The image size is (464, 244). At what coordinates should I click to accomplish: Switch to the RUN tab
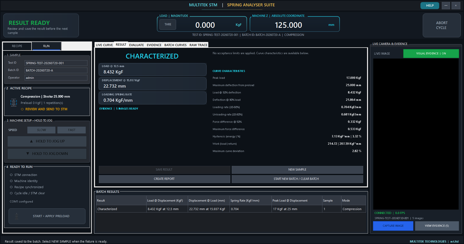(x=46, y=46)
